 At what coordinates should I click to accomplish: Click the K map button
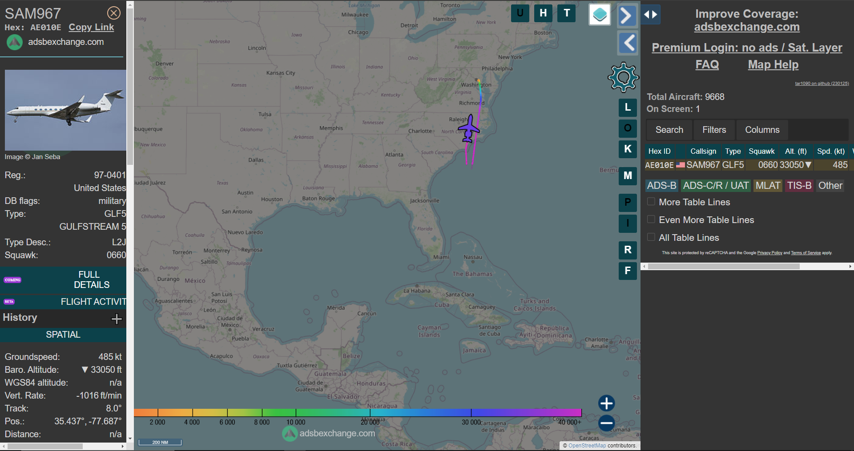point(628,149)
